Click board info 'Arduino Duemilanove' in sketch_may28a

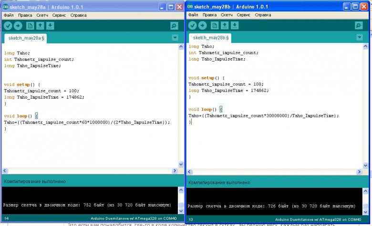click(134, 218)
